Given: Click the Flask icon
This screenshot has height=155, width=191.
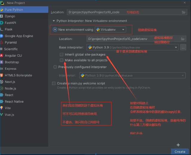Looking at the screenshot, I should point(1,29).
